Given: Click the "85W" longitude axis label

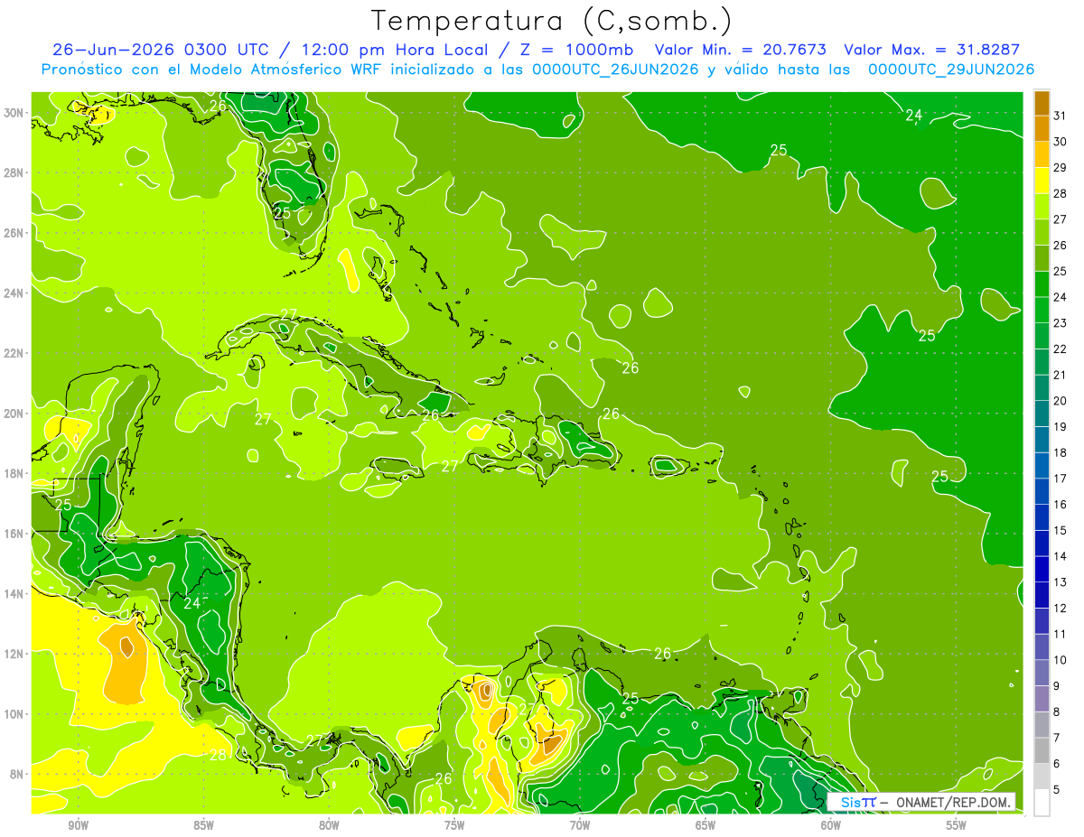Looking at the screenshot, I should point(203,824).
